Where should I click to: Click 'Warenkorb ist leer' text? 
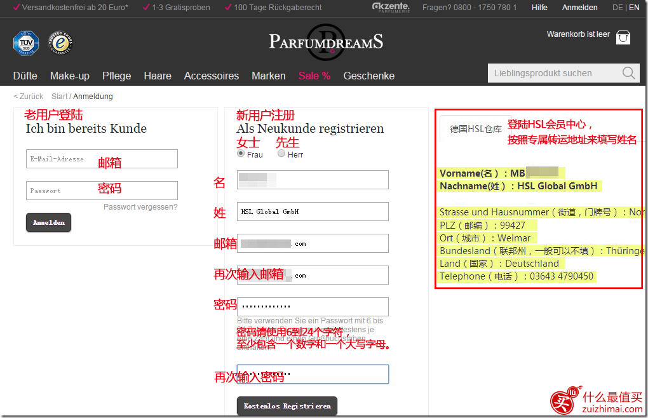point(578,34)
